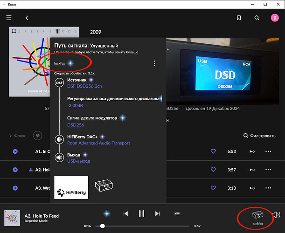This screenshot has height=233, width=285.
Task: Open the volume speaker control
Action: click(x=276, y=214)
